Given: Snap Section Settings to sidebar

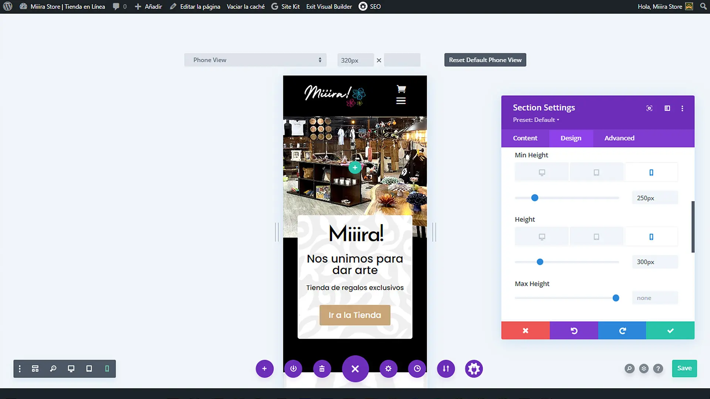Looking at the screenshot, I should pos(667,108).
